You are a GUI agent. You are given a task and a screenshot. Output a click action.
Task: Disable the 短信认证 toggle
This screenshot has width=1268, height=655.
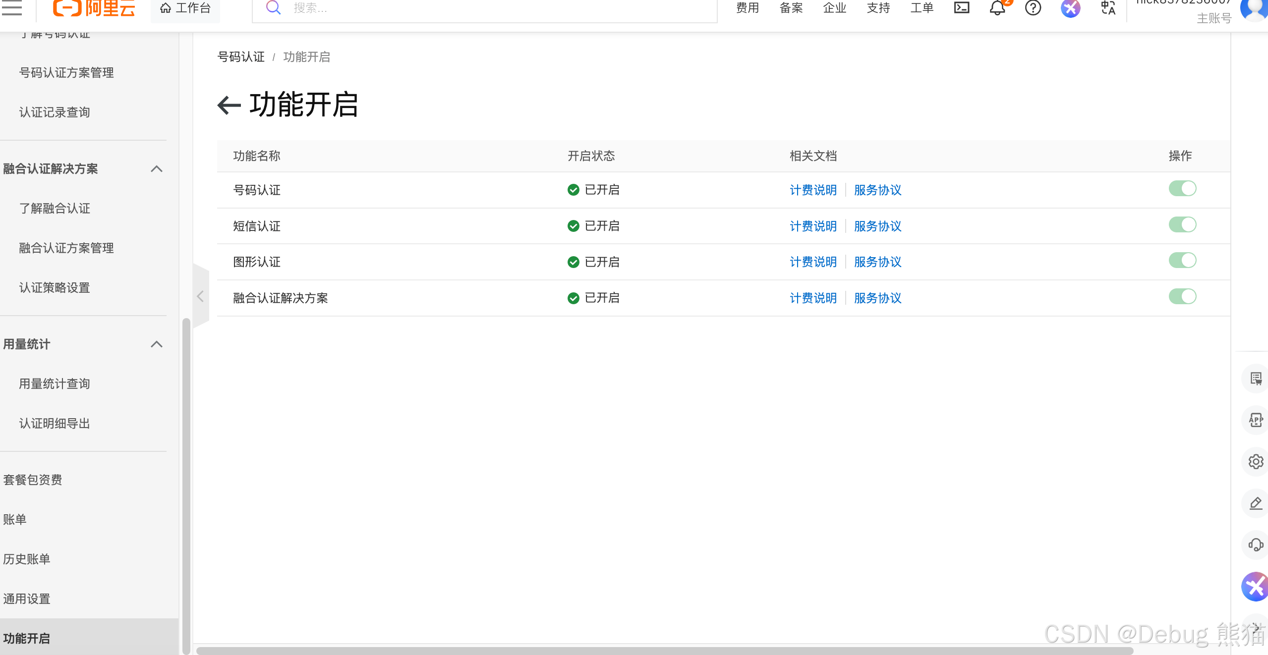point(1182,225)
